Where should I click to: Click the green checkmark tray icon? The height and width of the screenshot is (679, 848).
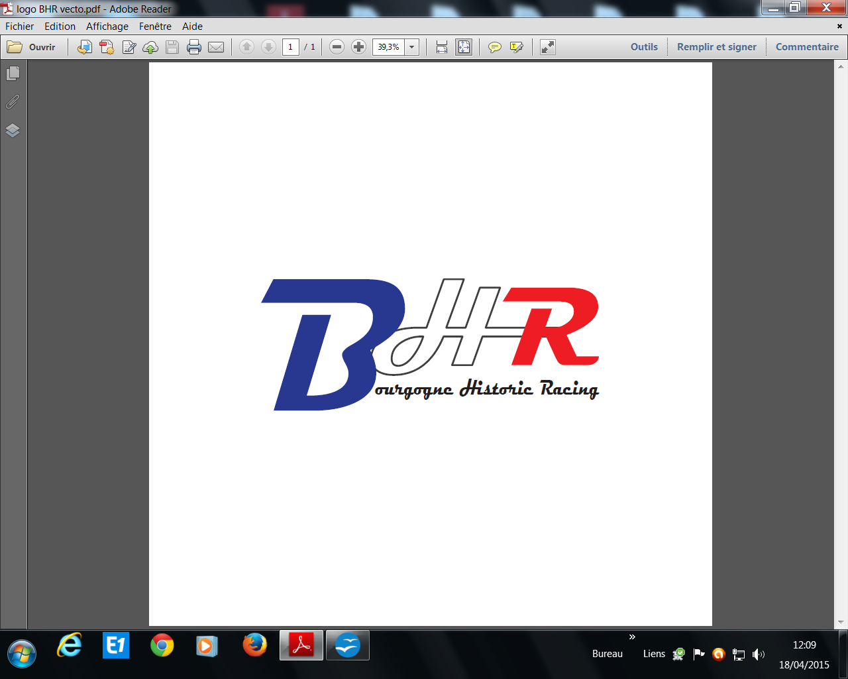click(679, 654)
